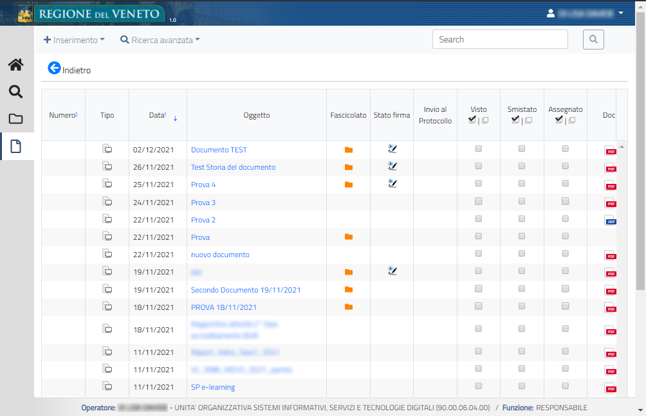Open the user account dropdown arrow
This screenshot has width=646, height=416.
click(x=621, y=13)
